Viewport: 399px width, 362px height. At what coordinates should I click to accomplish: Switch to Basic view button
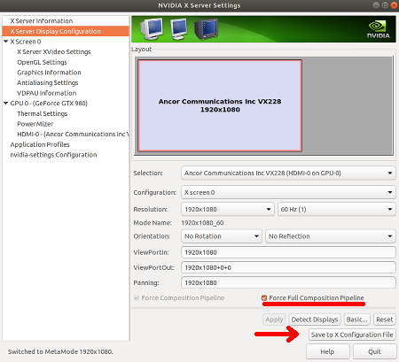(x=356, y=320)
